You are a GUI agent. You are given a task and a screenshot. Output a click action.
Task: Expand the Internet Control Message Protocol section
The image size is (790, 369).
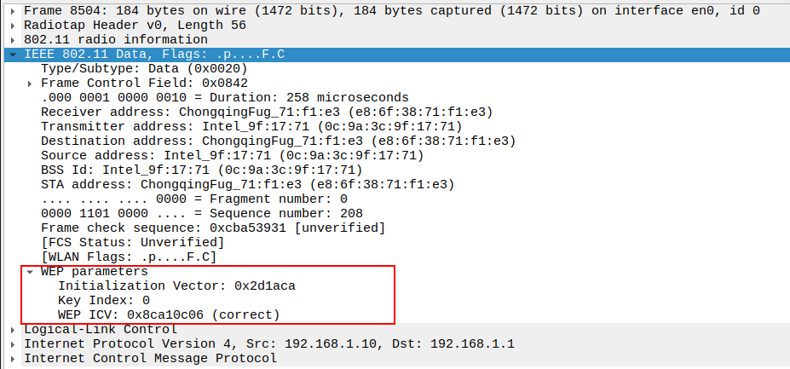pos(13,359)
